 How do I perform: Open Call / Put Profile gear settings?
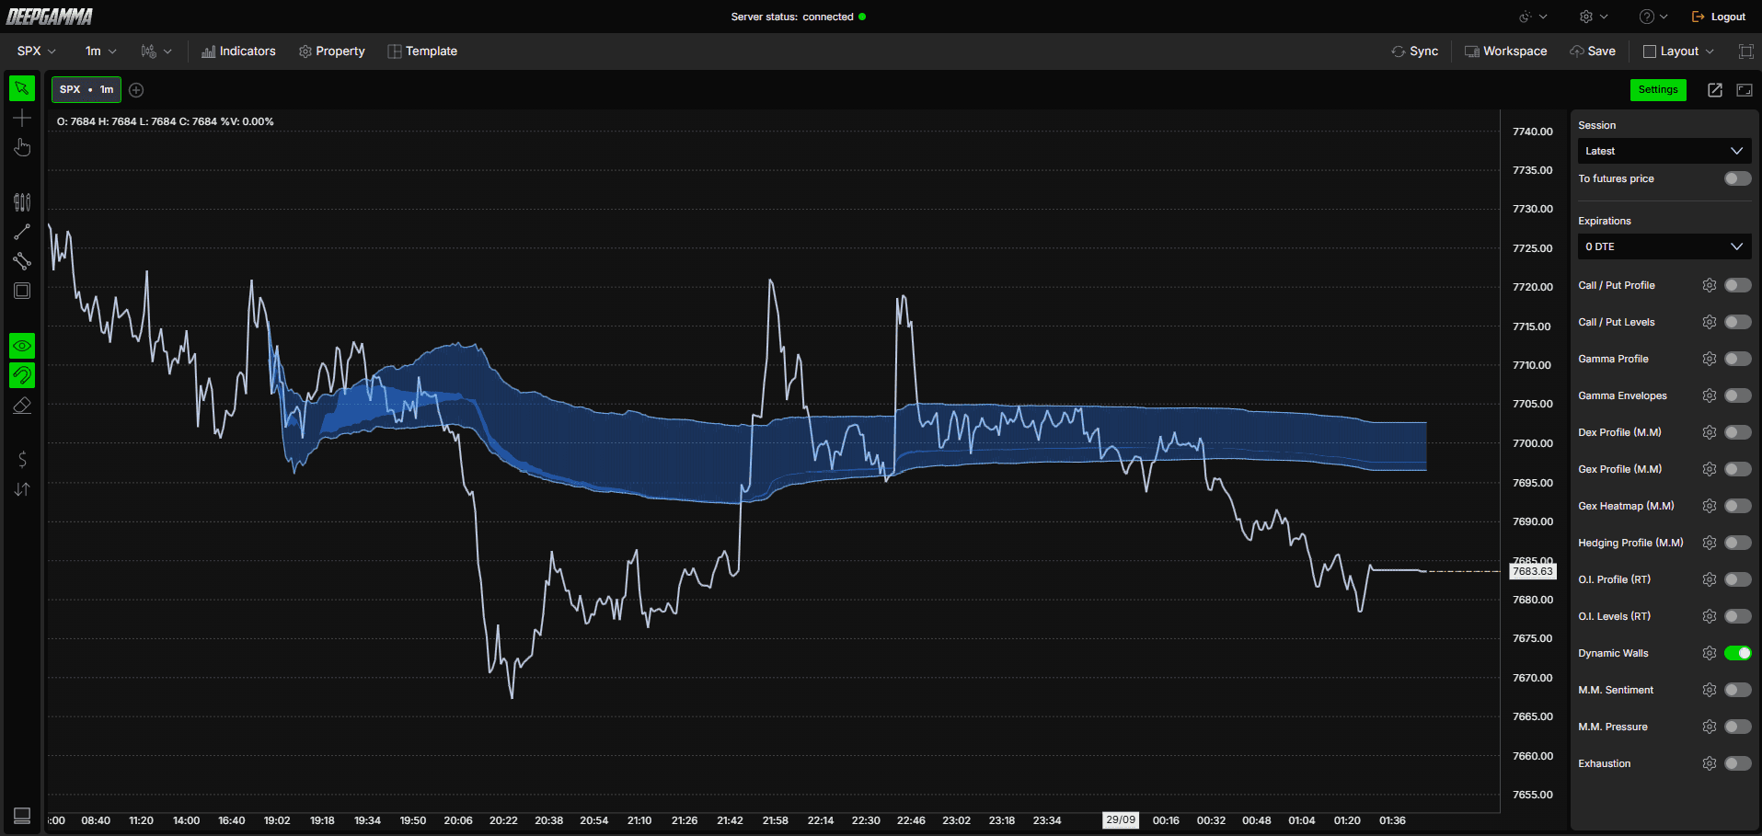(x=1710, y=285)
